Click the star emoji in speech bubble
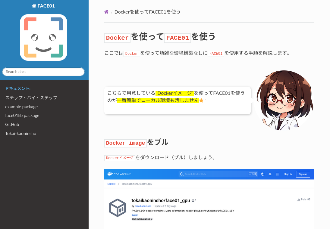Viewport: 330px width, 229px height. (201, 101)
